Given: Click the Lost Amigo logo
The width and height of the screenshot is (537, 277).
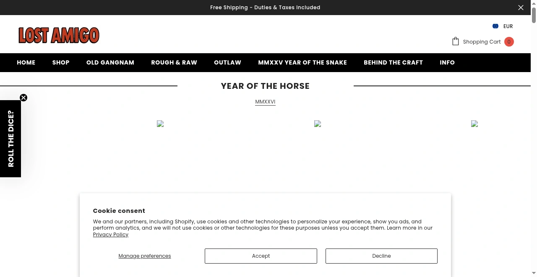Looking at the screenshot, I should pyautogui.click(x=59, y=35).
